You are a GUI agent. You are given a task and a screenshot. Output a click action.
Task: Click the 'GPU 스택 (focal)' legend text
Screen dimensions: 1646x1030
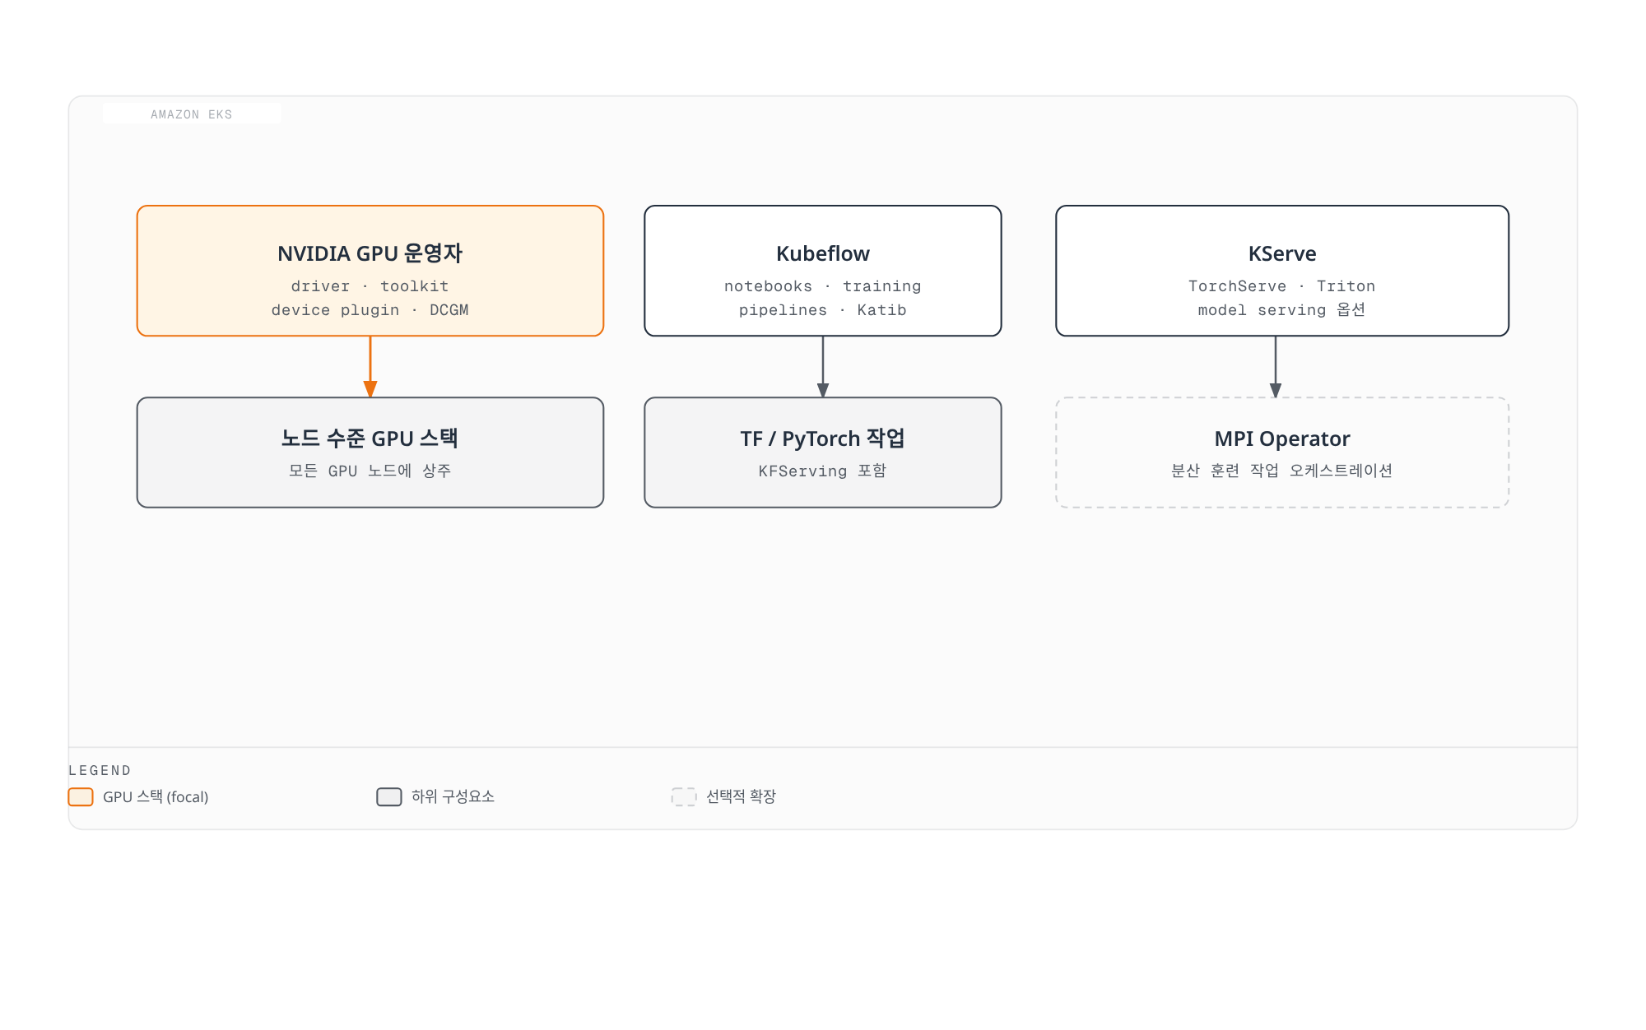(156, 796)
